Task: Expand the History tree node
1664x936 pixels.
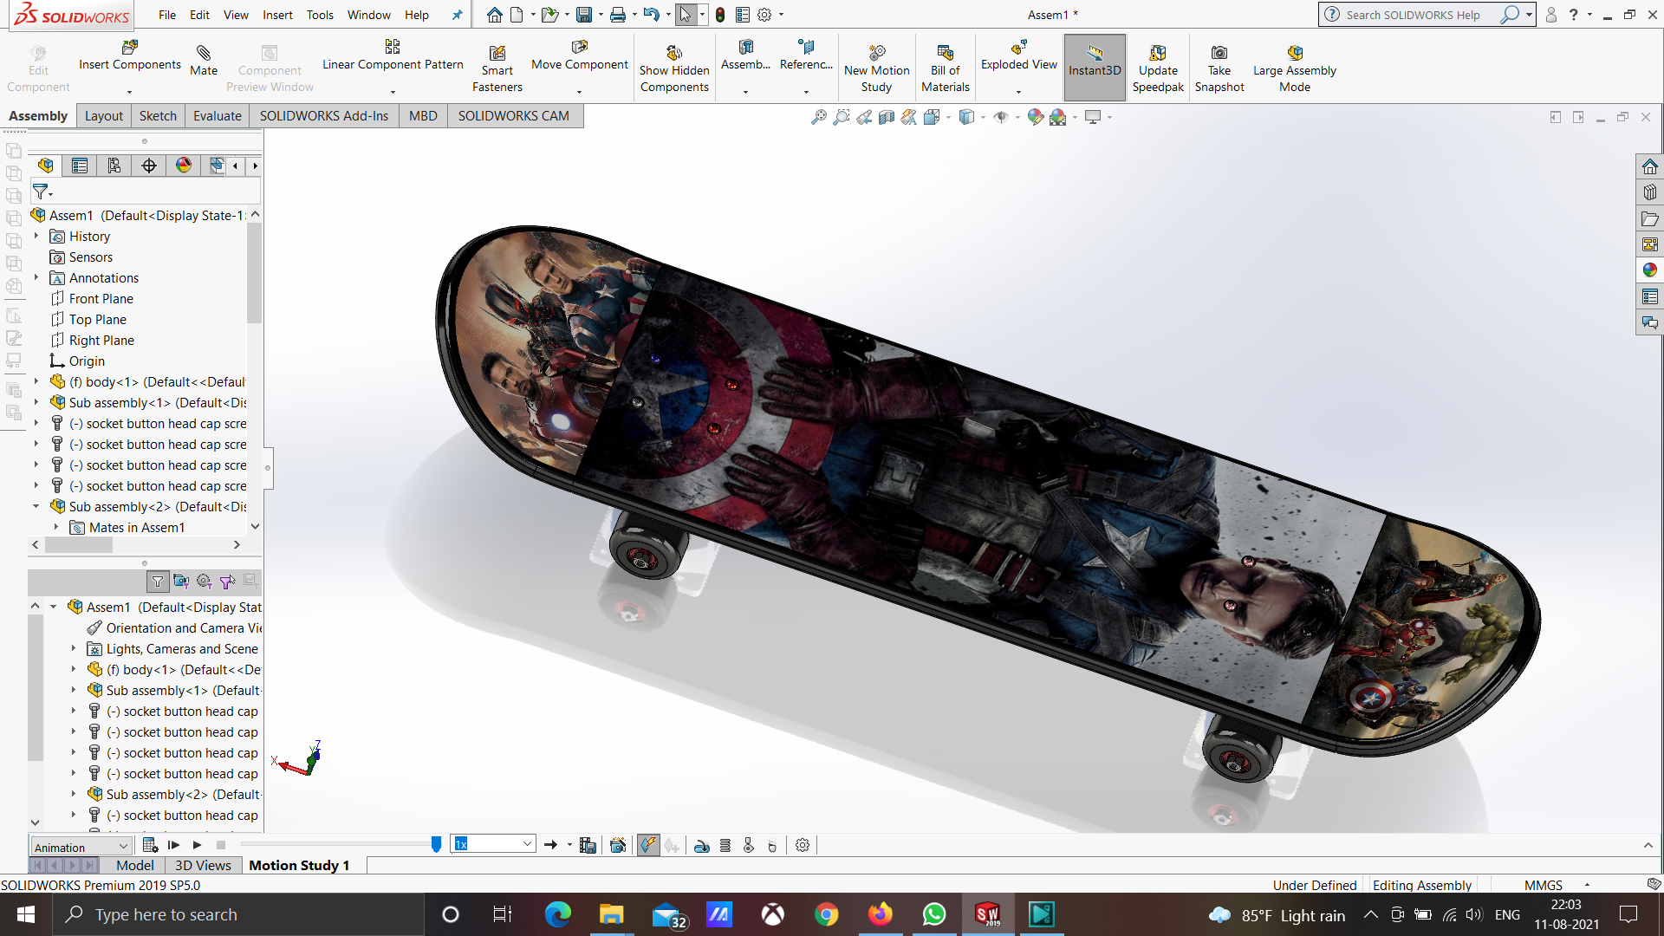Action: pyautogui.click(x=36, y=236)
